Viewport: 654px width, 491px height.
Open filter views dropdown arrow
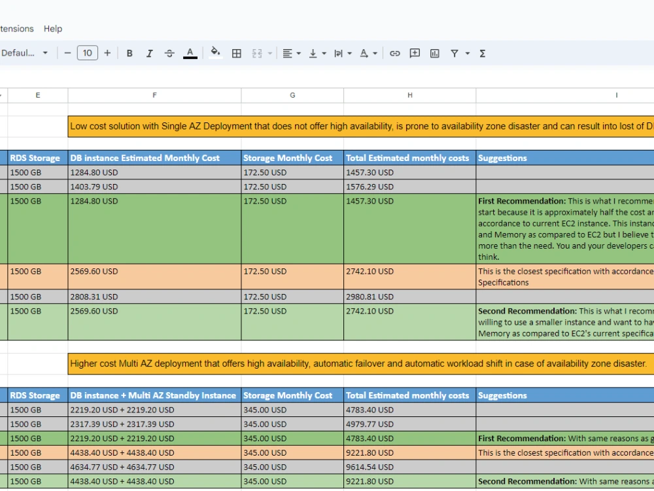(467, 54)
